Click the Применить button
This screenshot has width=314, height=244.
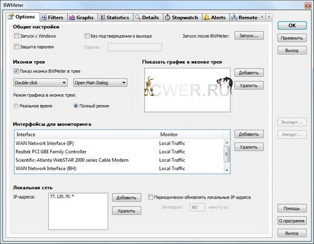[292, 38]
